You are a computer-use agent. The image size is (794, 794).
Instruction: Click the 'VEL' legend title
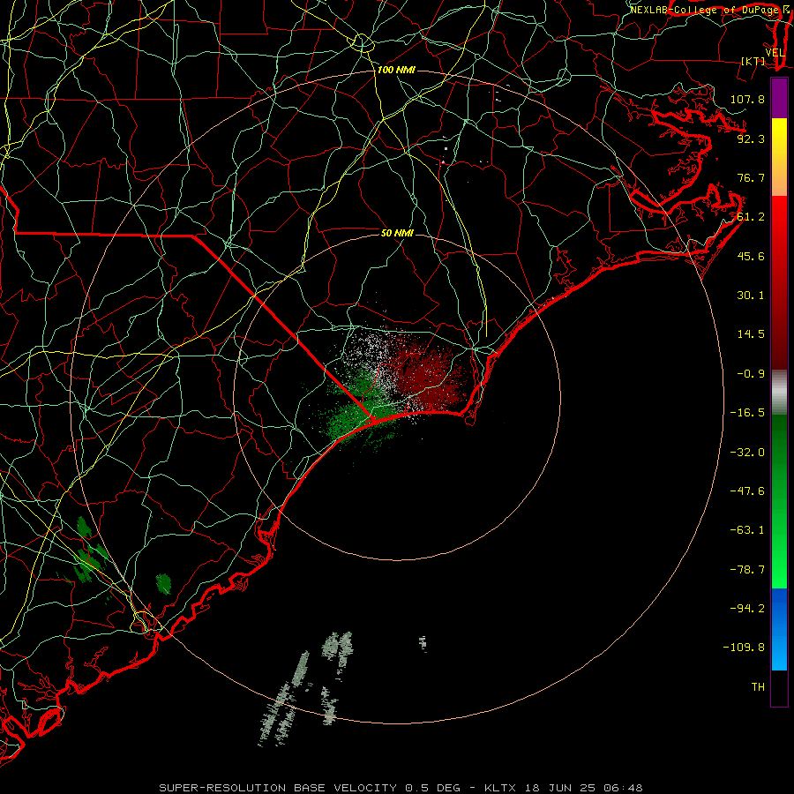coord(775,53)
